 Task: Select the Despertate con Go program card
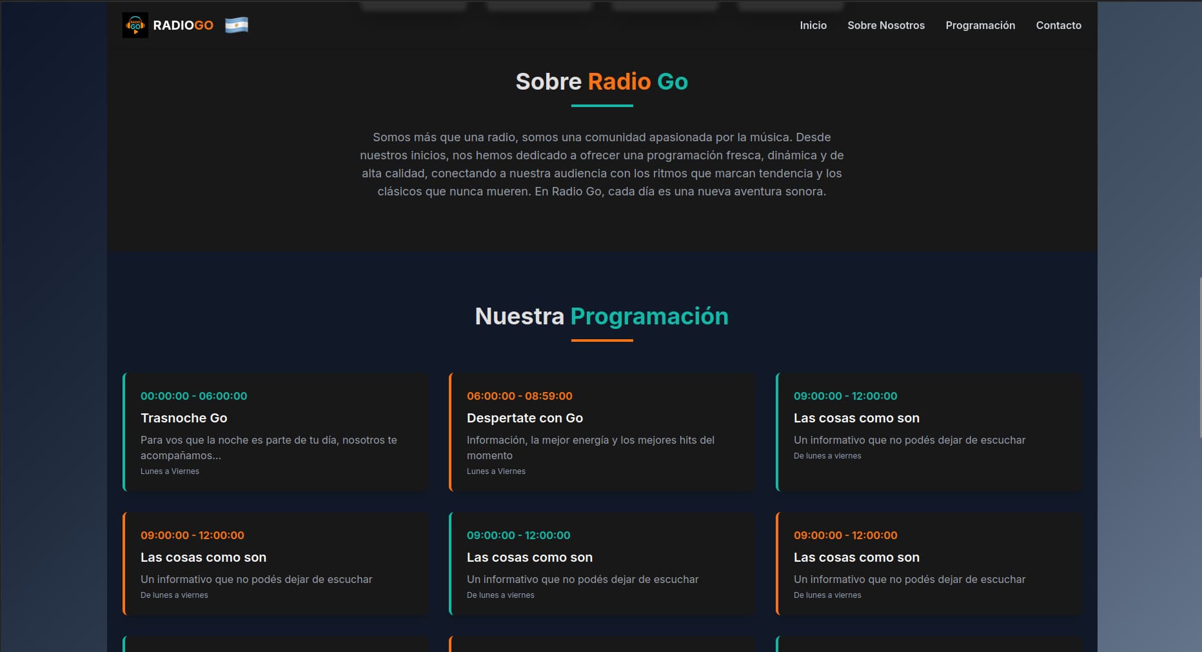pos(602,432)
